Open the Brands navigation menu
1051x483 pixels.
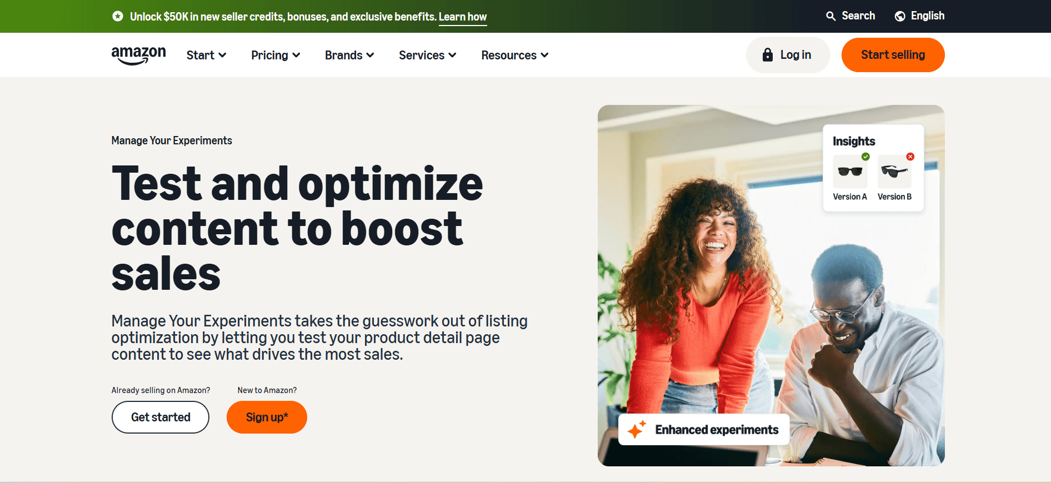(x=349, y=55)
